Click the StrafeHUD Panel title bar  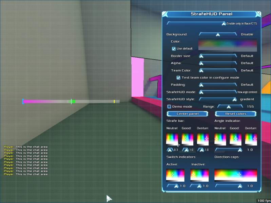(211, 14)
